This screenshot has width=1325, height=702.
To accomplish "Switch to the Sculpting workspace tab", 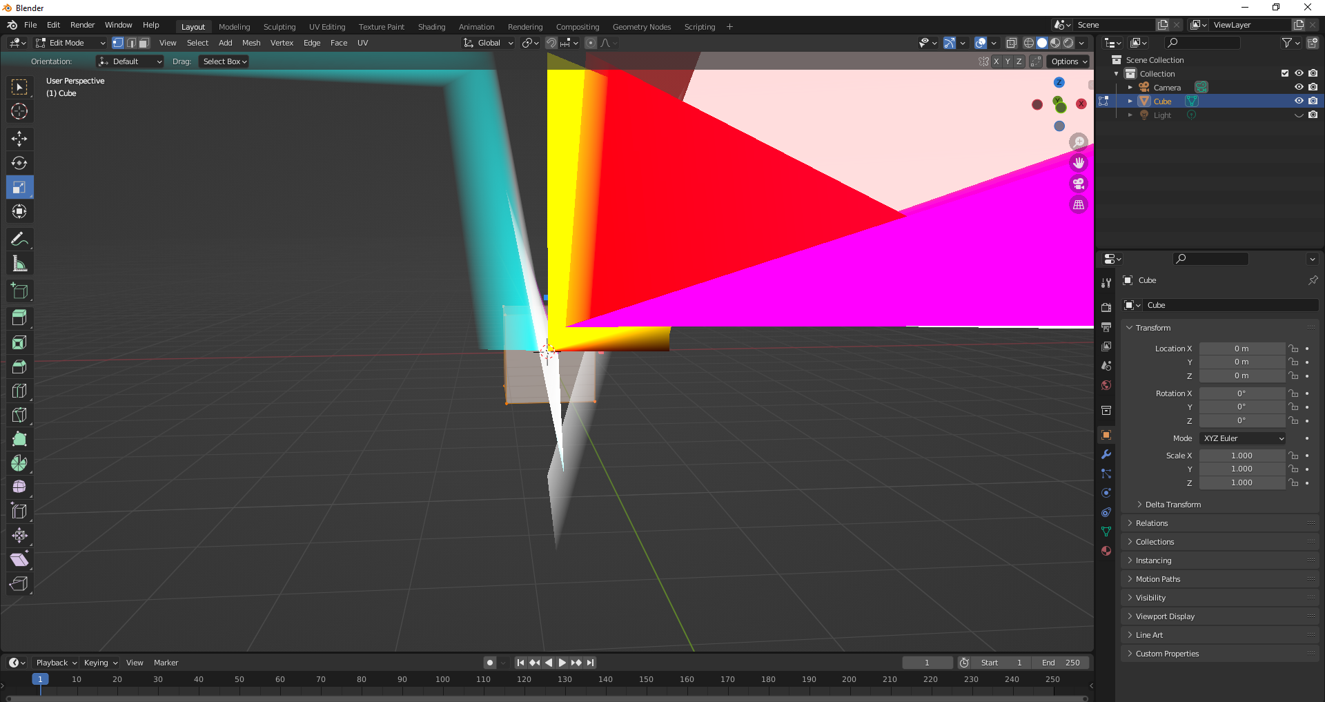I will (279, 27).
